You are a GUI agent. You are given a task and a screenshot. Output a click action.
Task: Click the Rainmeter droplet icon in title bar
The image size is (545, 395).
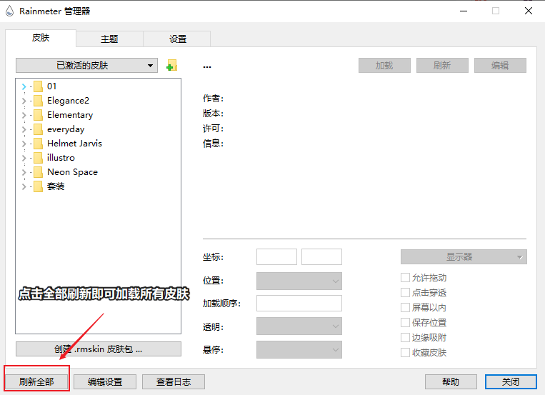click(10, 11)
